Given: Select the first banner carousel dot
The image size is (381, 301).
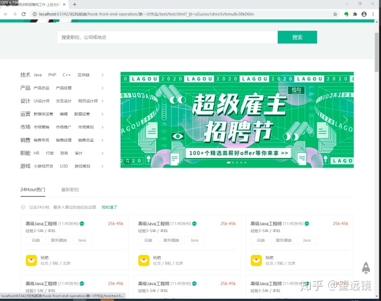Looking at the screenshot, I should [x=229, y=162].
